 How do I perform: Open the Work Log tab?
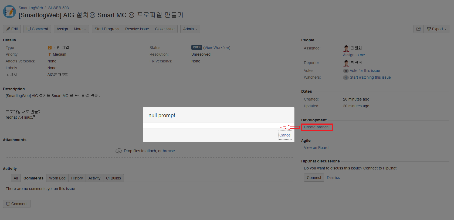click(57, 178)
